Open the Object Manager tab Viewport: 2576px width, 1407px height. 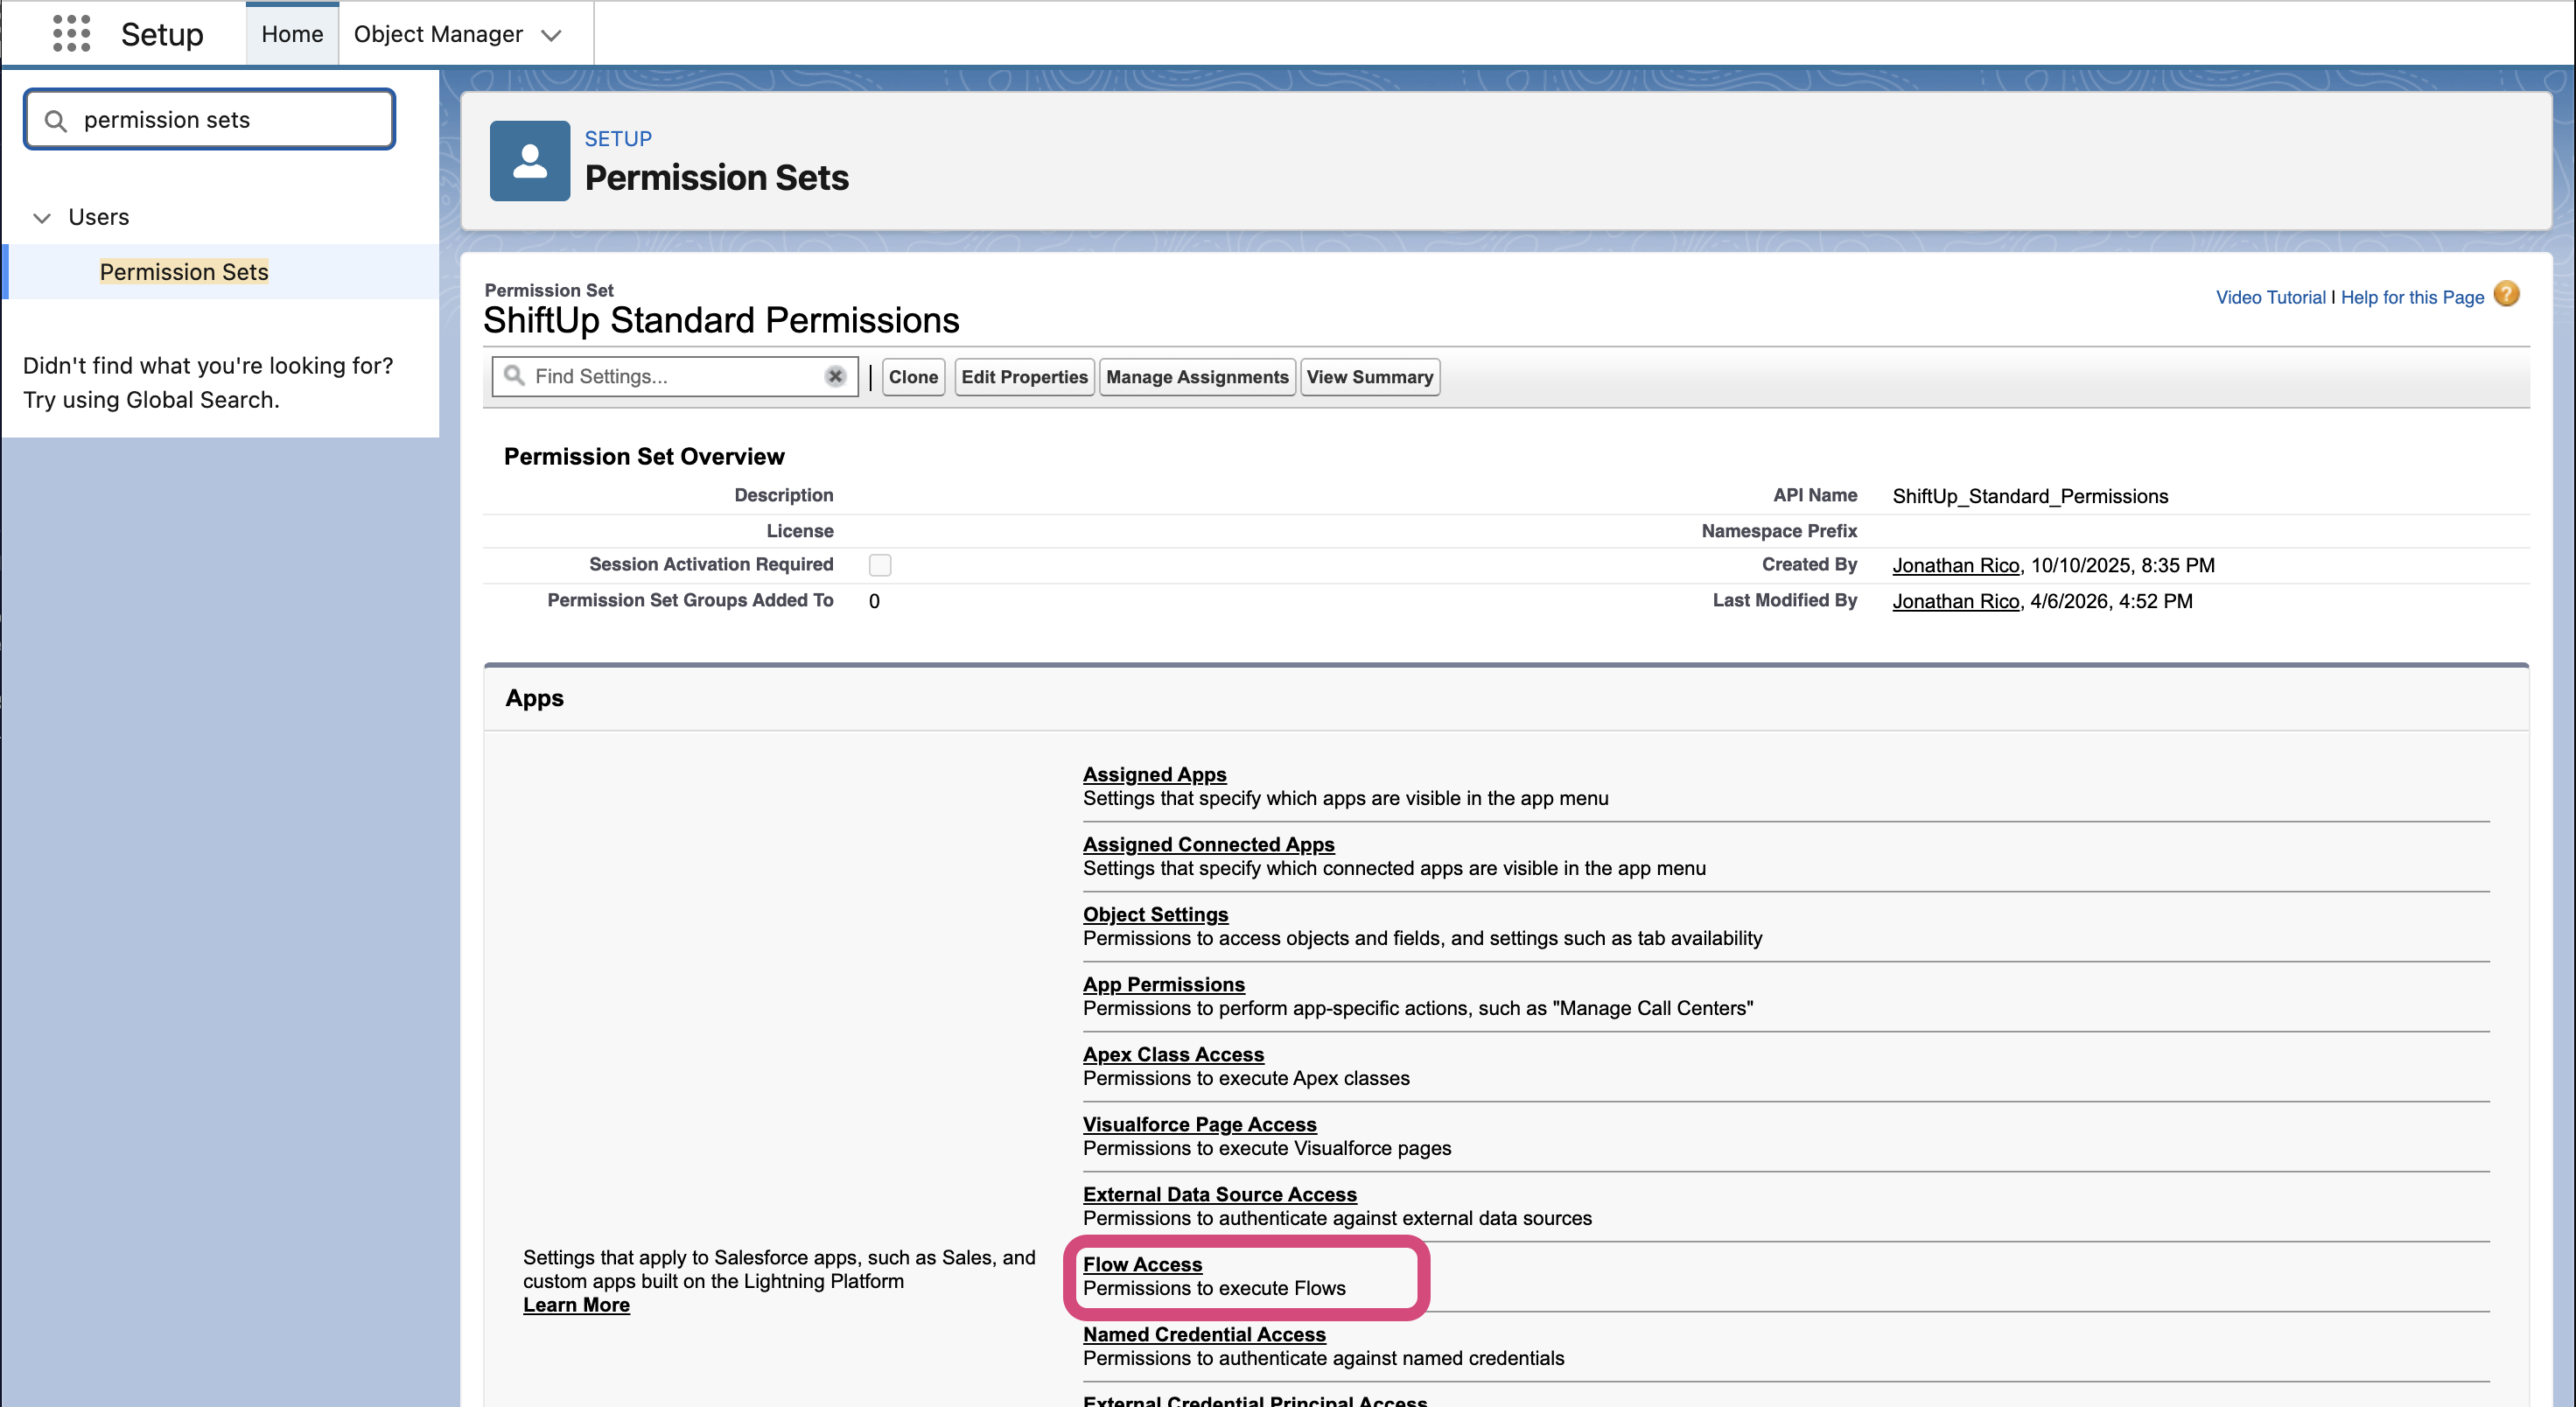point(438,34)
